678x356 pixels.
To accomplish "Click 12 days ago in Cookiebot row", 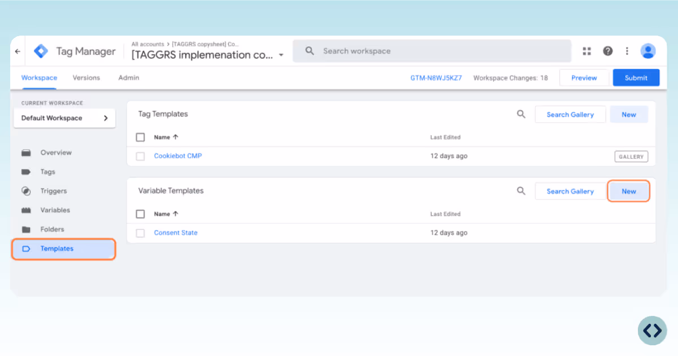I will point(449,156).
